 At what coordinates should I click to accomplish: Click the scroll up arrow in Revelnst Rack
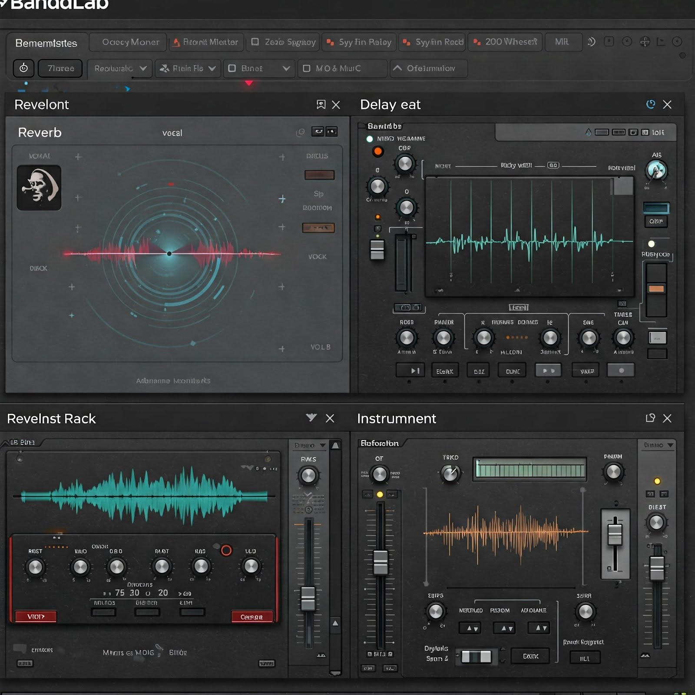pyautogui.click(x=335, y=446)
